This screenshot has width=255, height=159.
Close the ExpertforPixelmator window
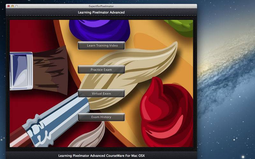(x=9, y=6)
